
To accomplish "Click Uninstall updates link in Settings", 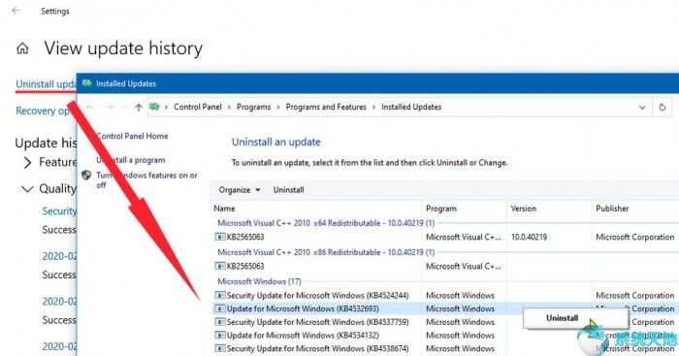I will (x=46, y=84).
